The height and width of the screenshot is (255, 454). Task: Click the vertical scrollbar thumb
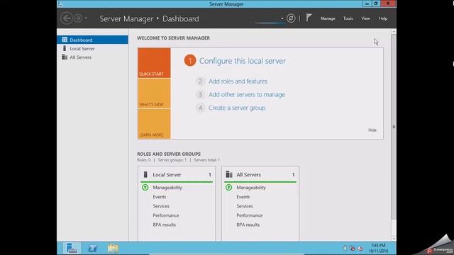[394, 127]
